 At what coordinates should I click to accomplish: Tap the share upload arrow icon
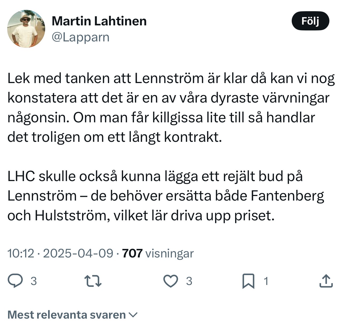[x=326, y=281]
